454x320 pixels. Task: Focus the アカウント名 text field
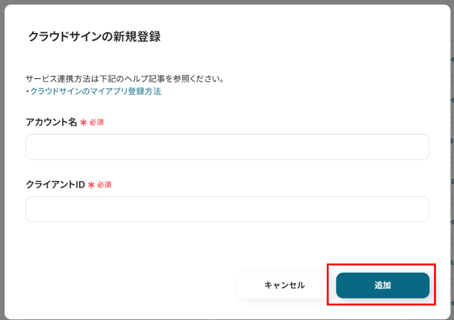coord(227,147)
